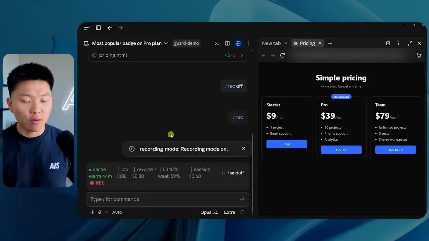Click the handoff button

pyautogui.click(x=233, y=173)
